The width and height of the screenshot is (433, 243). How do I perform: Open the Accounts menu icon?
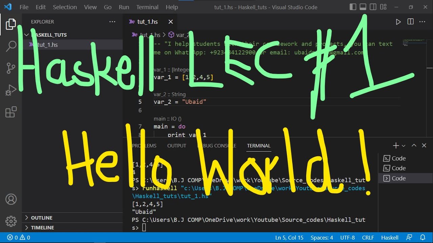click(x=11, y=199)
